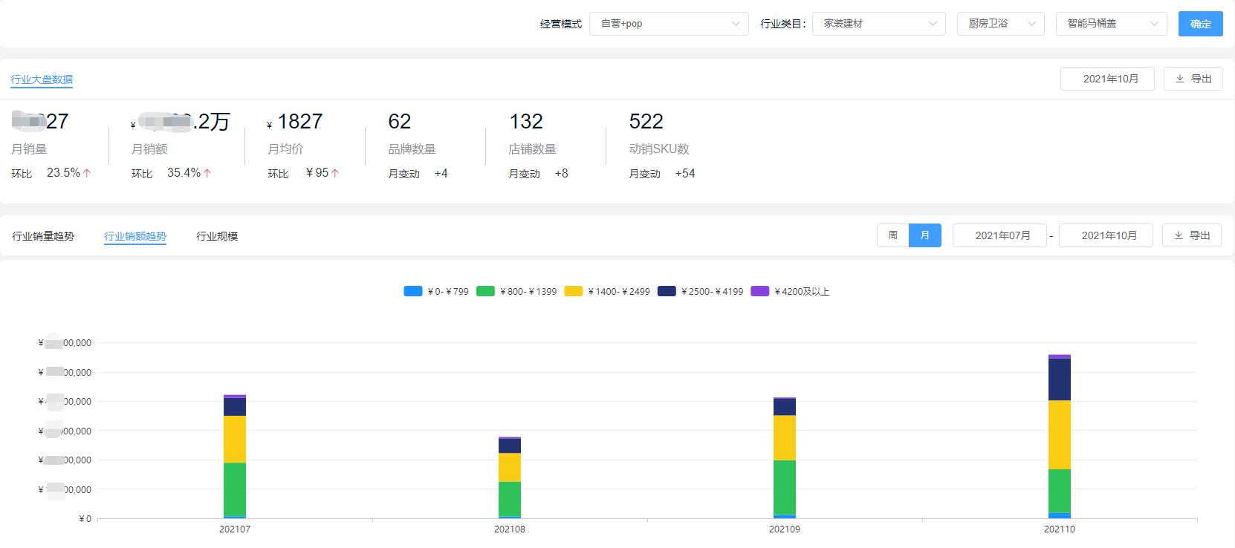This screenshot has width=1235, height=548.
Task: Click the 月销量 环比 value 23.5%
Action: pyautogui.click(x=63, y=173)
